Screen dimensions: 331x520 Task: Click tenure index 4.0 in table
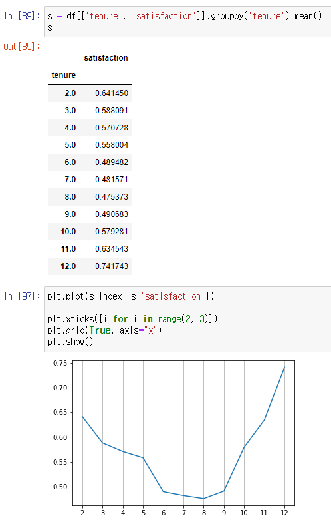70,128
